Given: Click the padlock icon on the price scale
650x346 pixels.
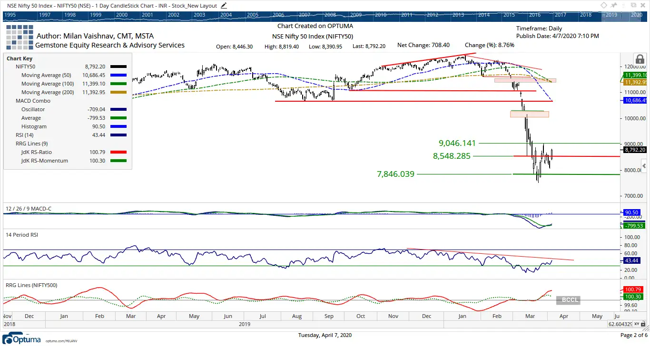Looking at the screenshot, I should [640, 59].
